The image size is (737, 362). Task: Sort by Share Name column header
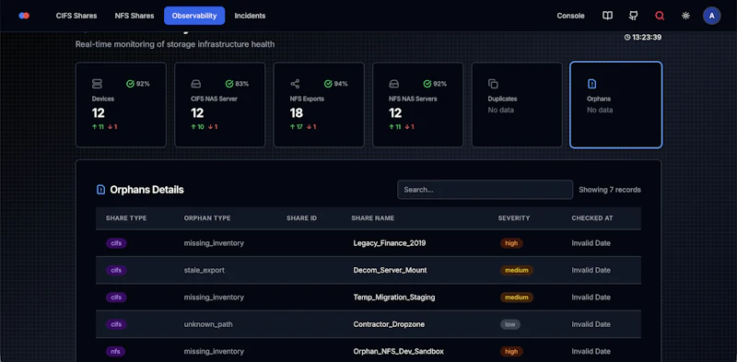tap(373, 218)
